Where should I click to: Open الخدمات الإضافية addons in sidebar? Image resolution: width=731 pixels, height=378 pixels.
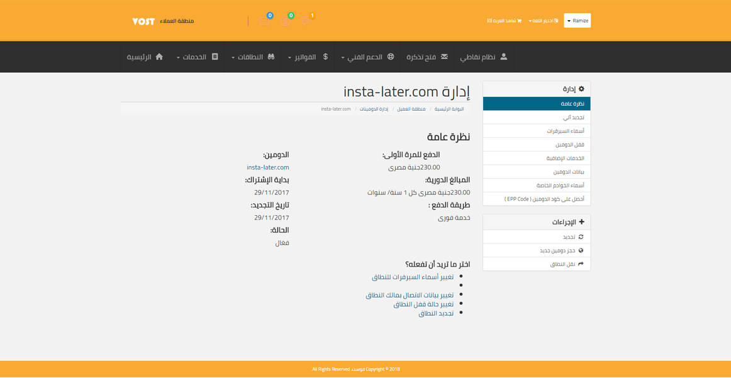[537, 158]
